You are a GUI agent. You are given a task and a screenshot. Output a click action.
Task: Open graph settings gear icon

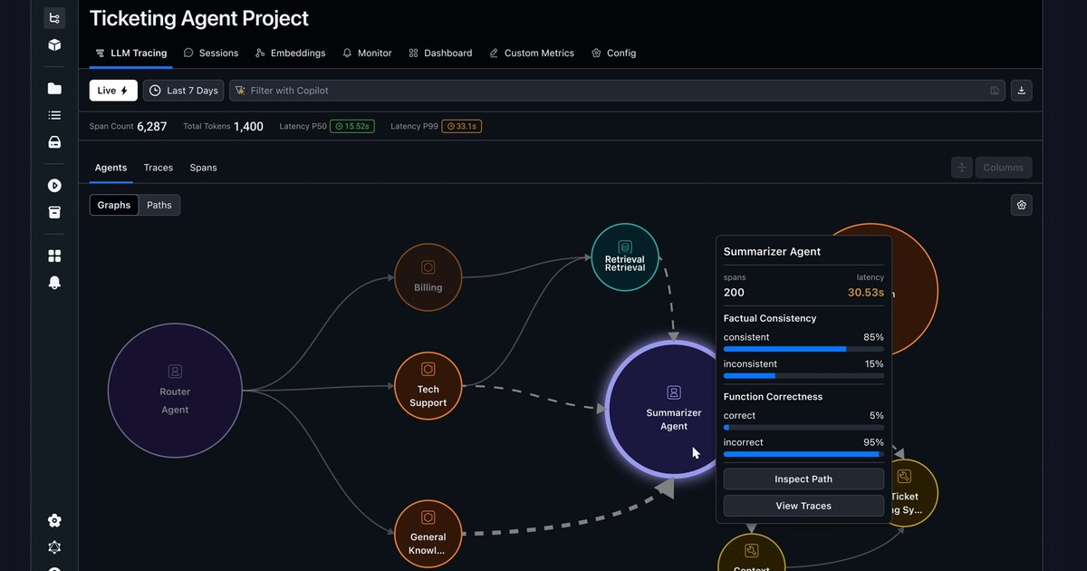pos(1021,205)
